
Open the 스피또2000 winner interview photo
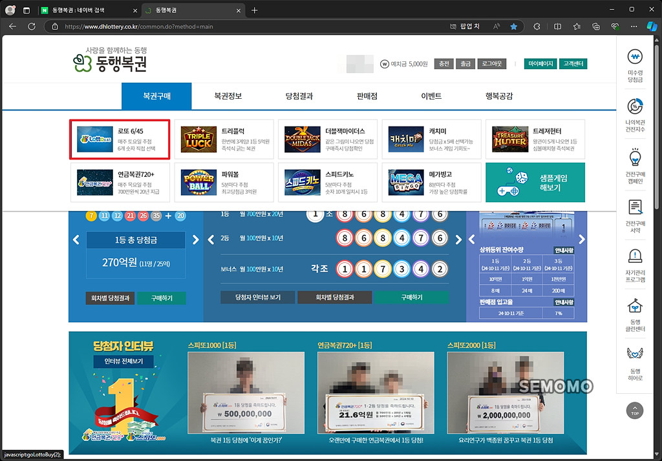pos(506,393)
